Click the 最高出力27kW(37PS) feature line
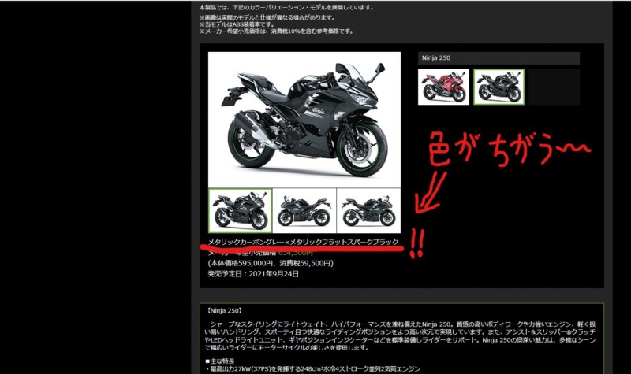This screenshot has width=631, height=374. pyautogui.click(x=312, y=368)
